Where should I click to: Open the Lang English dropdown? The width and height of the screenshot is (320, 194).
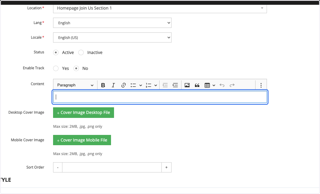[112, 23]
